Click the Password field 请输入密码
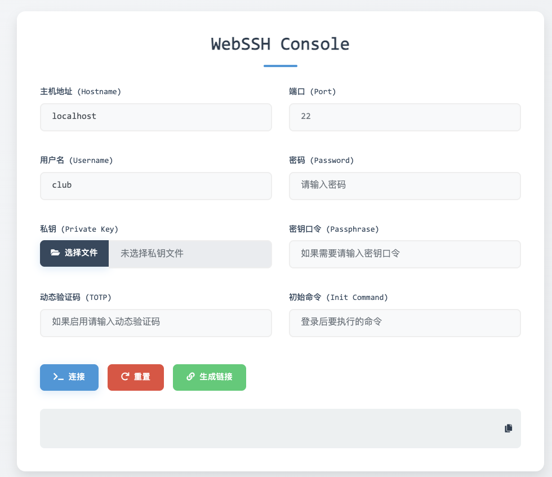Viewport: 552px width, 477px height. (x=405, y=186)
